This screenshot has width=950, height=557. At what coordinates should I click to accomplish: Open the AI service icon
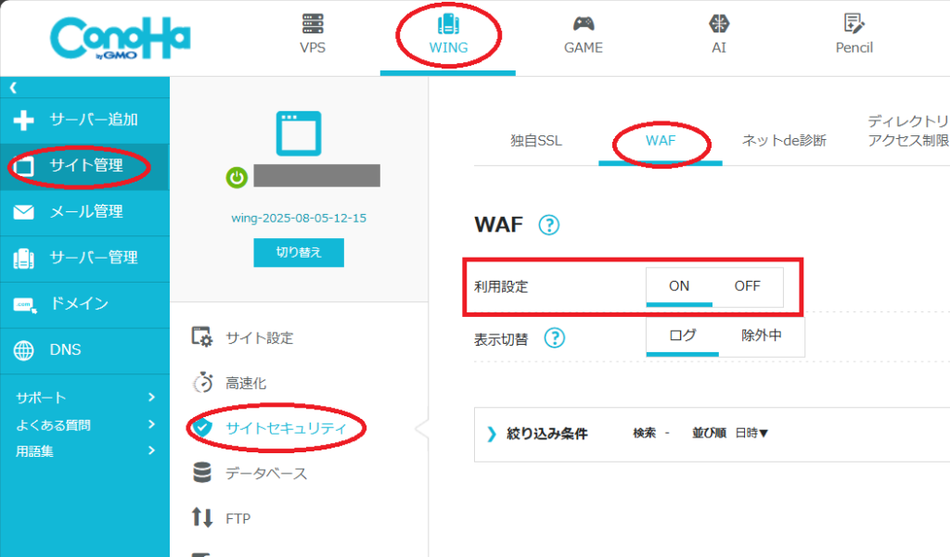point(718,24)
